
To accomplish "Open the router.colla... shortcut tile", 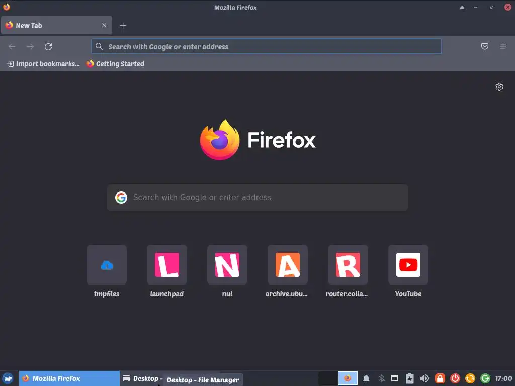I will 348,265.
